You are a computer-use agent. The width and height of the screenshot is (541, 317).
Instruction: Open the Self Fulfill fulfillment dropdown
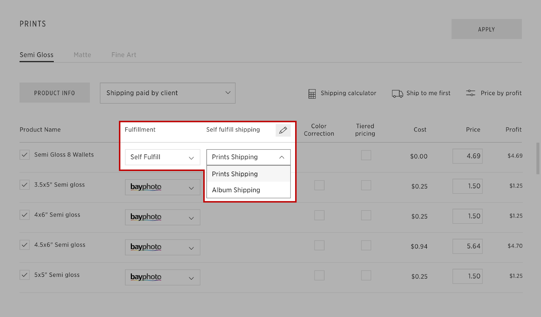(x=163, y=157)
